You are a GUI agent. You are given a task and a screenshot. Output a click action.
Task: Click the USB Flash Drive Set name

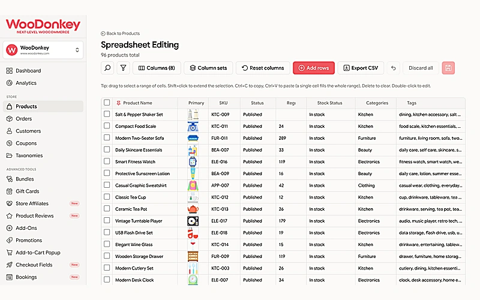coord(134,233)
